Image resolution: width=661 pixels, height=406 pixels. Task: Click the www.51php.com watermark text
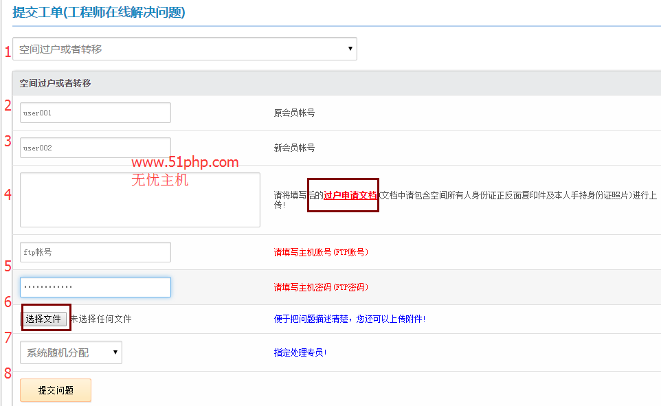(185, 163)
